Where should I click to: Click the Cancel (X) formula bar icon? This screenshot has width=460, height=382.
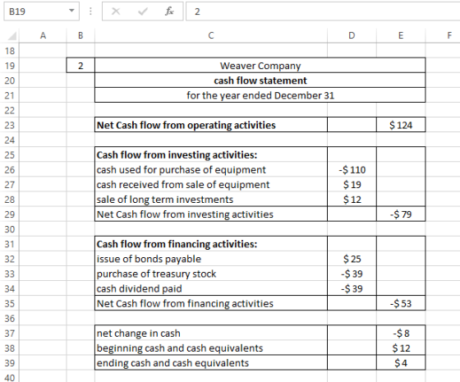(116, 12)
